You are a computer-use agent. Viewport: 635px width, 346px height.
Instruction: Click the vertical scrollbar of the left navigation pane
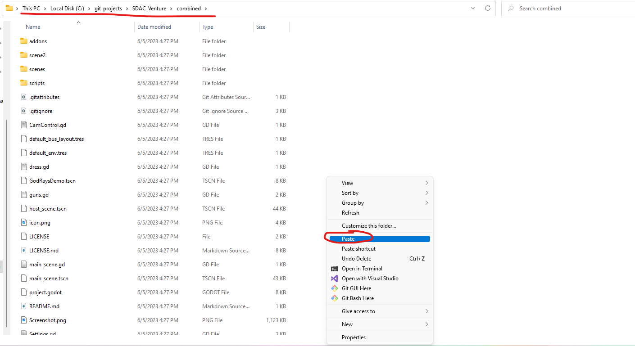(6, 223)
